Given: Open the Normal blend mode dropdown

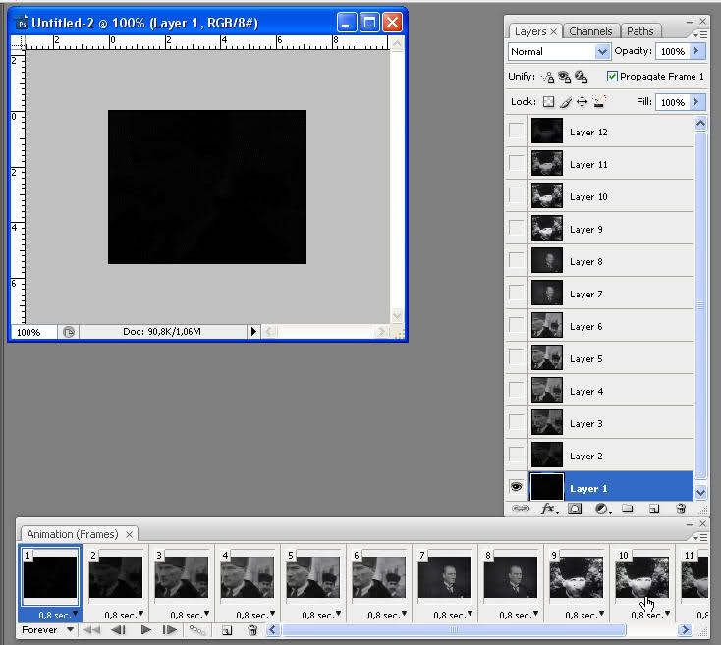Looking at the screenshot, I should (559, 51).
